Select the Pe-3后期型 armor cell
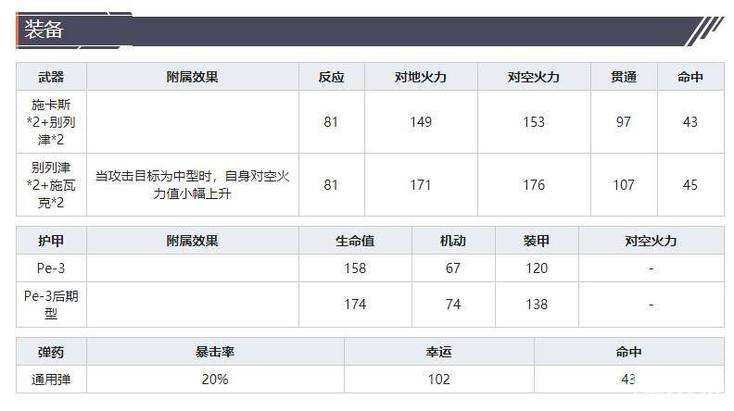This screenshot has width=734, height=411. (x=51, y=304)
